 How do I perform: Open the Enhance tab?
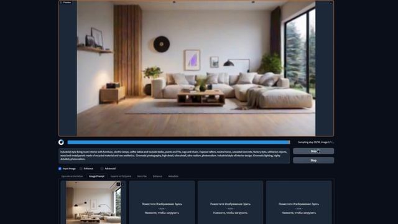pyautogui.click(x=157, y=176)
